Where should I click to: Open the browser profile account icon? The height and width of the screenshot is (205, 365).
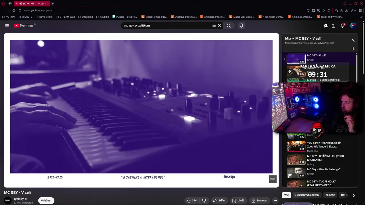pos(341,11)
